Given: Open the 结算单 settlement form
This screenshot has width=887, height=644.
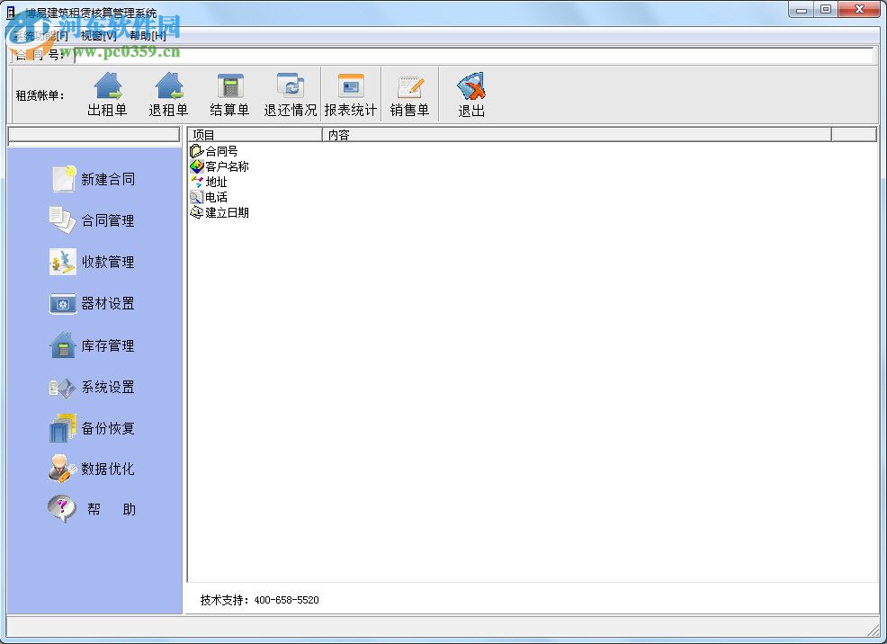Looking at the screenshot, I should (229, 93).
